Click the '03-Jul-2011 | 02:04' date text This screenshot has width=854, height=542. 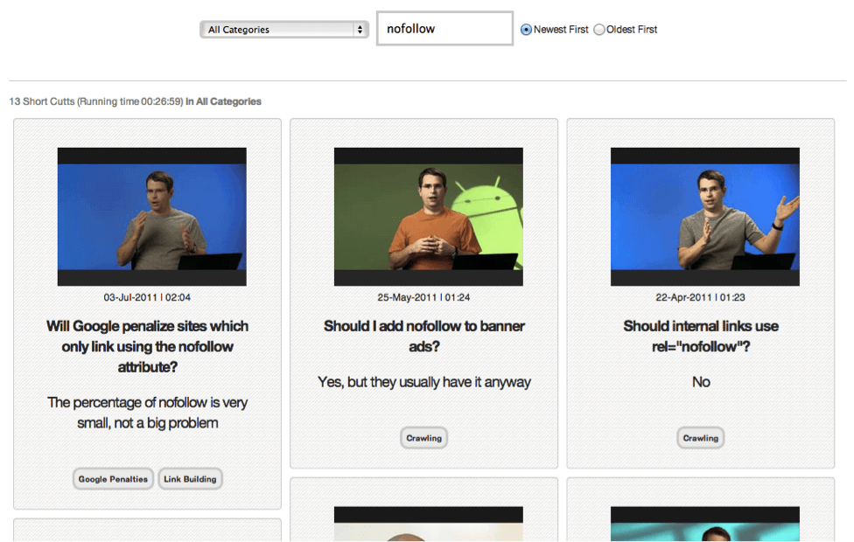[x=147, y=298]
